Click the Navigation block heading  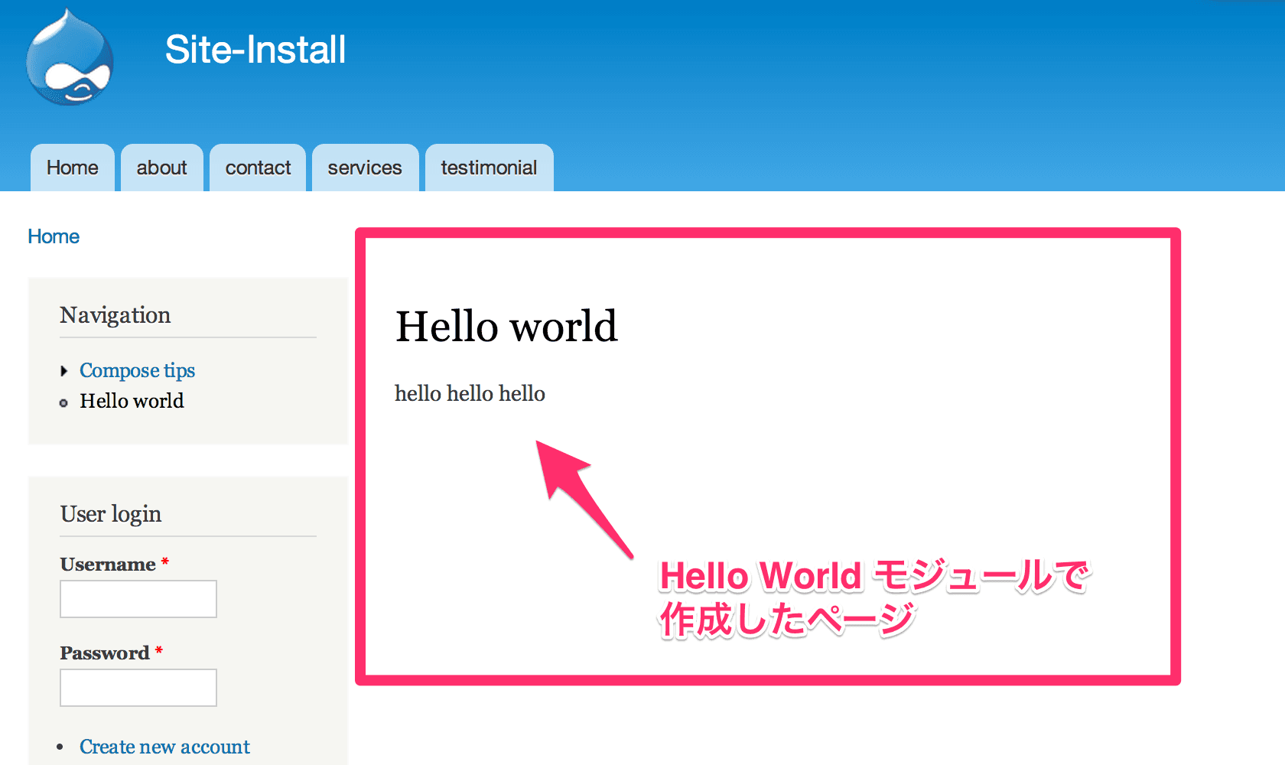coord(115,314)
